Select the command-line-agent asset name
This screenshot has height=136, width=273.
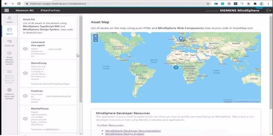(38, 44)
